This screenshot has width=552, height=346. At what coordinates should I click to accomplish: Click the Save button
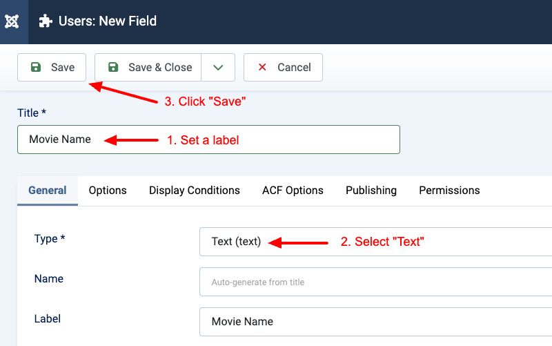pyautogui.click(x=52, y=67)
